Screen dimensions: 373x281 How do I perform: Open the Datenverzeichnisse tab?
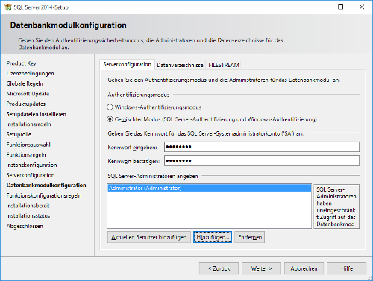(x=180, y=65)
